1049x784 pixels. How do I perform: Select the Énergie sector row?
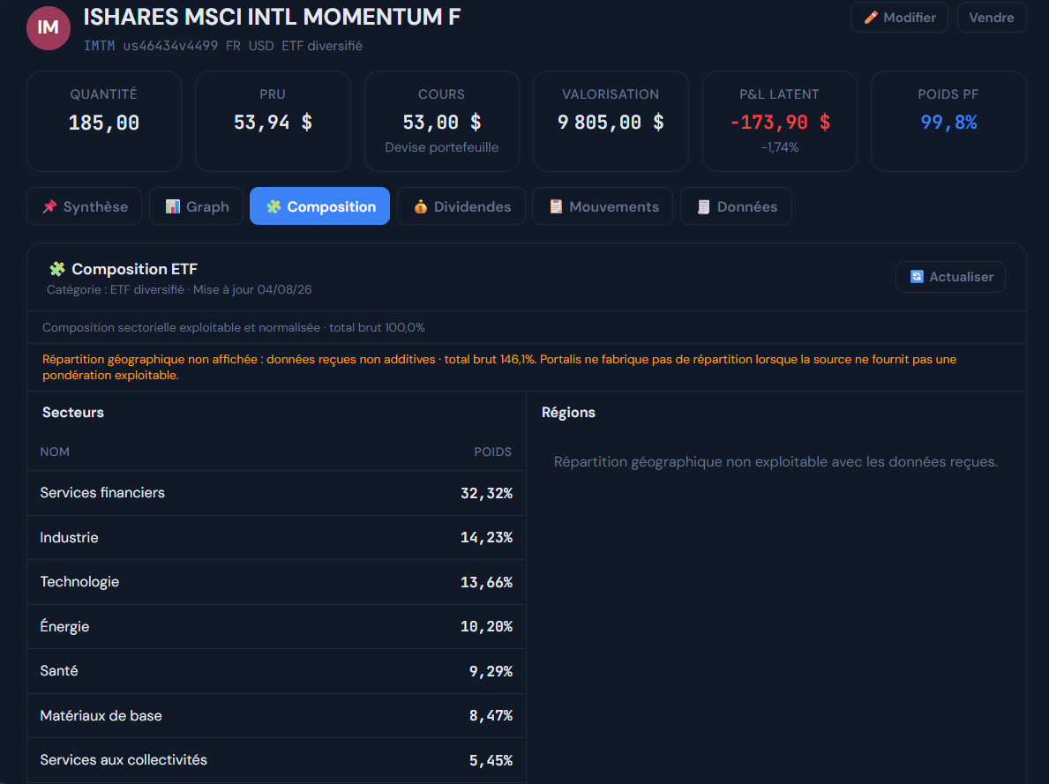click(276, 627)
